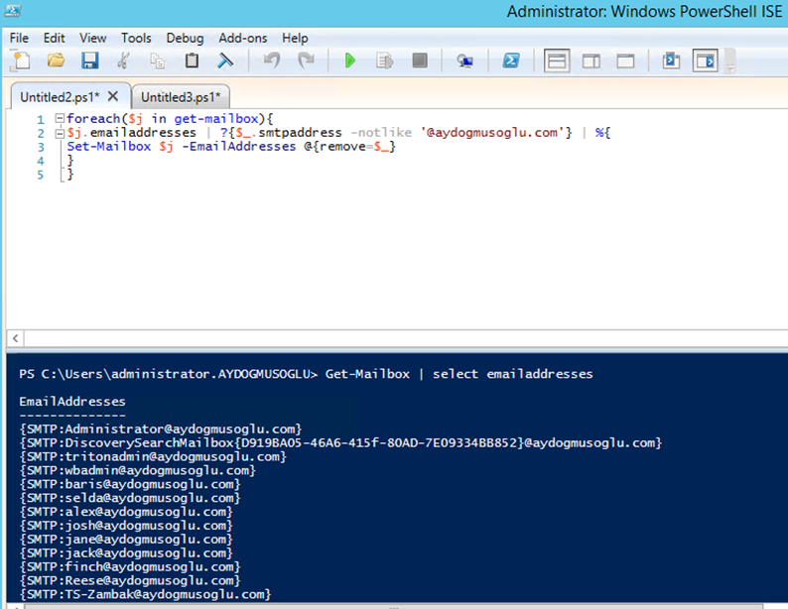Click the Run Selection icon
The image size is (788, 609).
(x=384, y=61)
